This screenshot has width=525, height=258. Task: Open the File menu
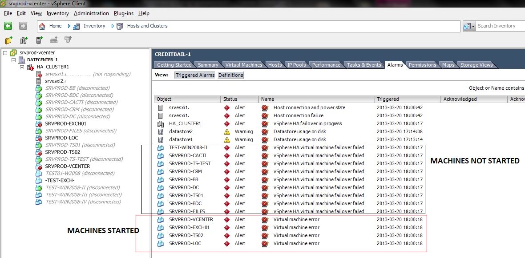tap(8, 13)
